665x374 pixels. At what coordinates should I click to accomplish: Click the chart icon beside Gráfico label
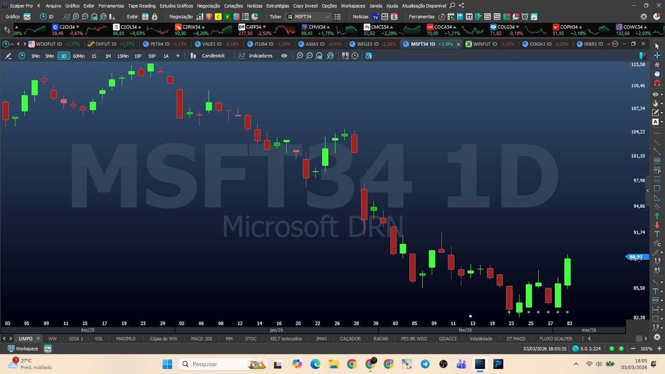[x=27, y=17]
